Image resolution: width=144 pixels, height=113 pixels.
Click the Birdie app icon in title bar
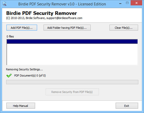5,4
